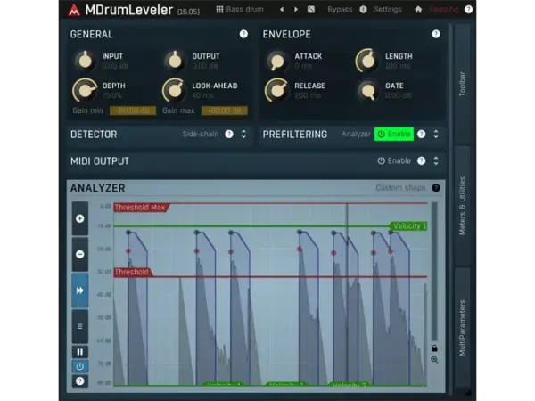Image resolution: width=535 pixels, height=401 pixels.
Task: Click the green Velocity 1 handle
Action: (408, 226)
